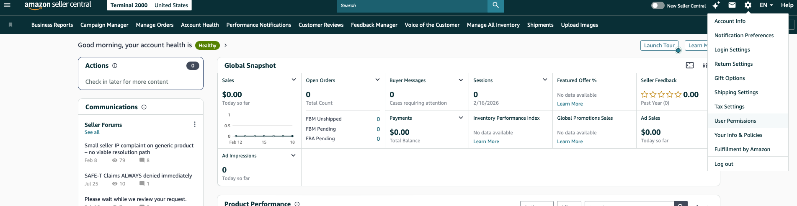Image resolution: width=797 pixels, height=206 pixels.
Task: Open Account Health page
Action: click(200, 25)
